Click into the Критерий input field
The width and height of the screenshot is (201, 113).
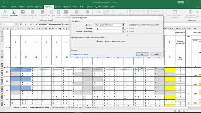coord(108,28)
